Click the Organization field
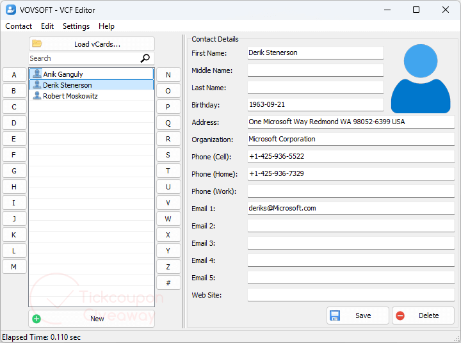This screenshot has height=343, width=461. click(351, 140)
